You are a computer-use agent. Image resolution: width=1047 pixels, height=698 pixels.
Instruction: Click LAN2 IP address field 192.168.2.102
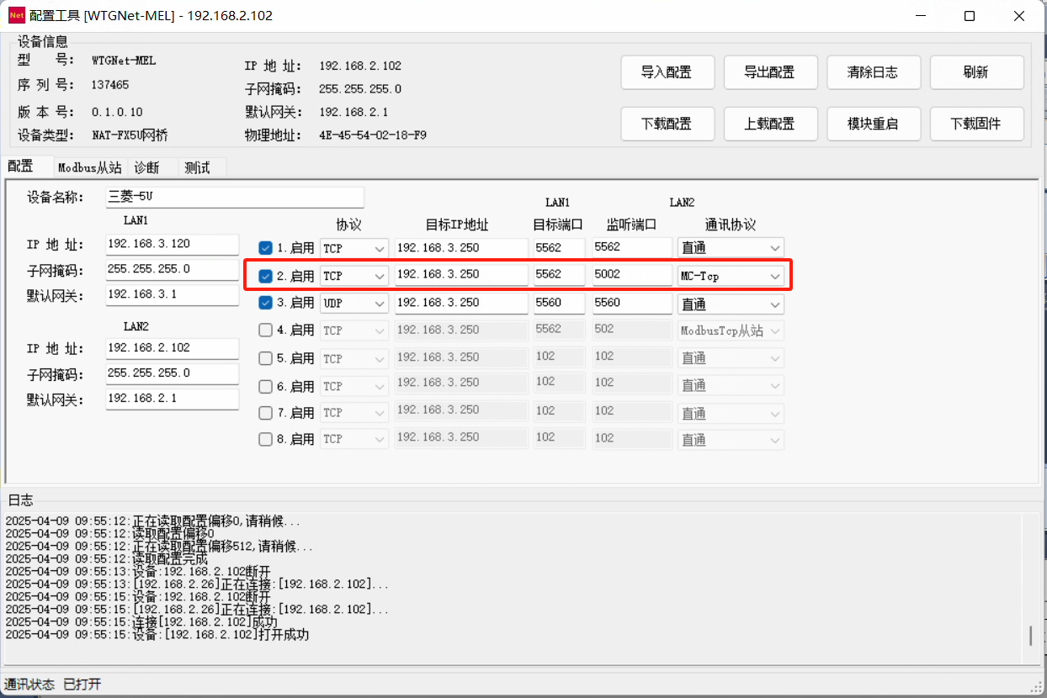(173, 348)
